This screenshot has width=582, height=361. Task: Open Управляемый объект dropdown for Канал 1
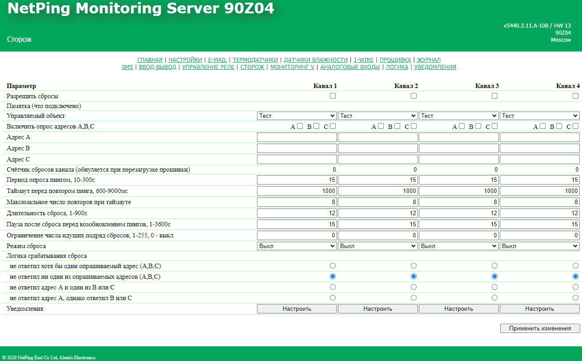point(297,116)
